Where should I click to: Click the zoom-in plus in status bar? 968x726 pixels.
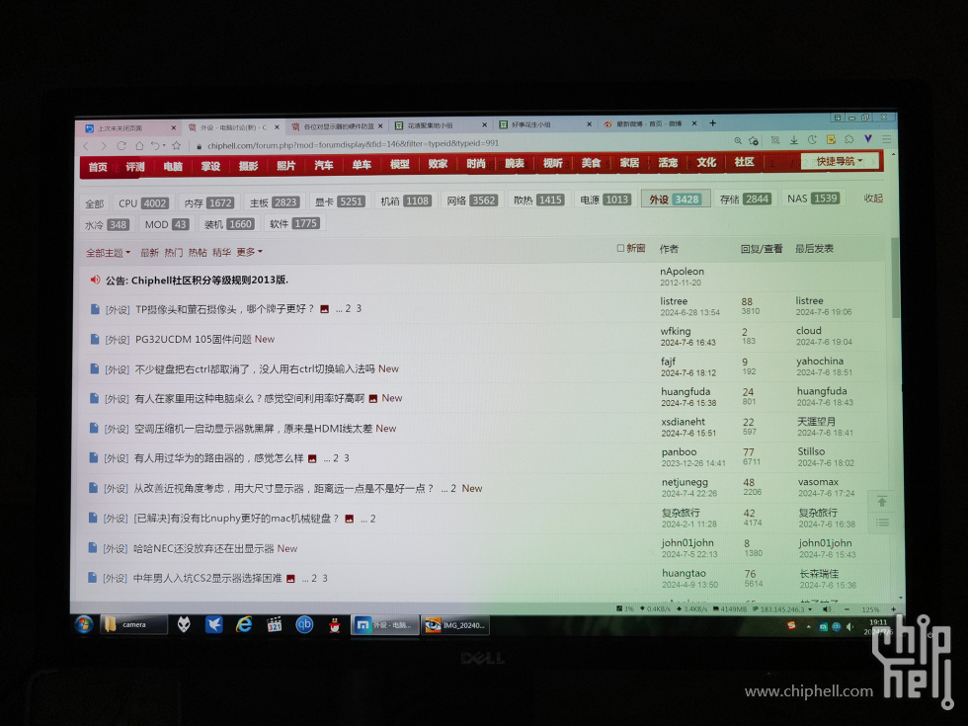pyautogui.click(x=893, y=609)
